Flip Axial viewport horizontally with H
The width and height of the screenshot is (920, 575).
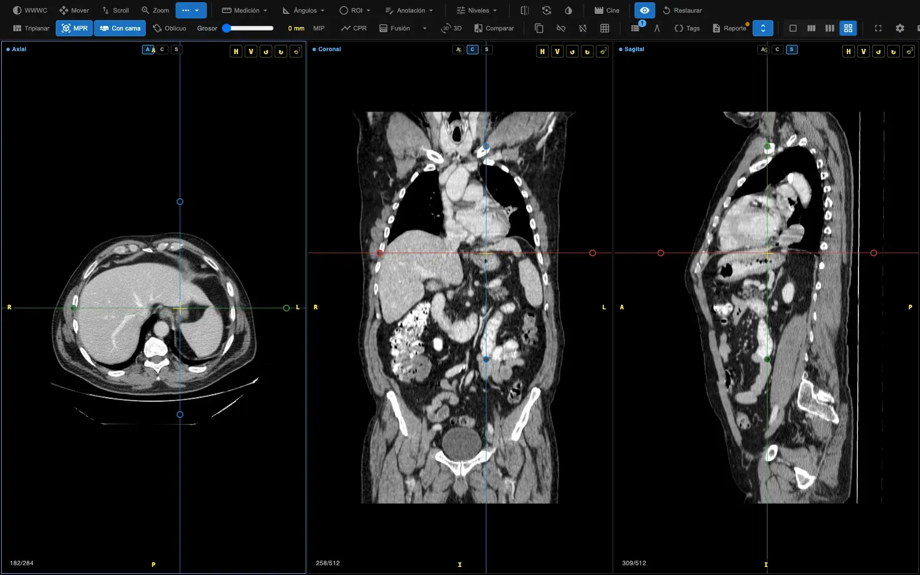[236, 51]
